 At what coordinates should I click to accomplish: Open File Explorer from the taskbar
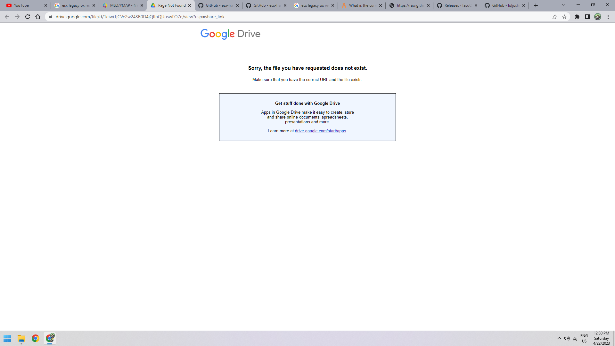click(x=21, y=338)
